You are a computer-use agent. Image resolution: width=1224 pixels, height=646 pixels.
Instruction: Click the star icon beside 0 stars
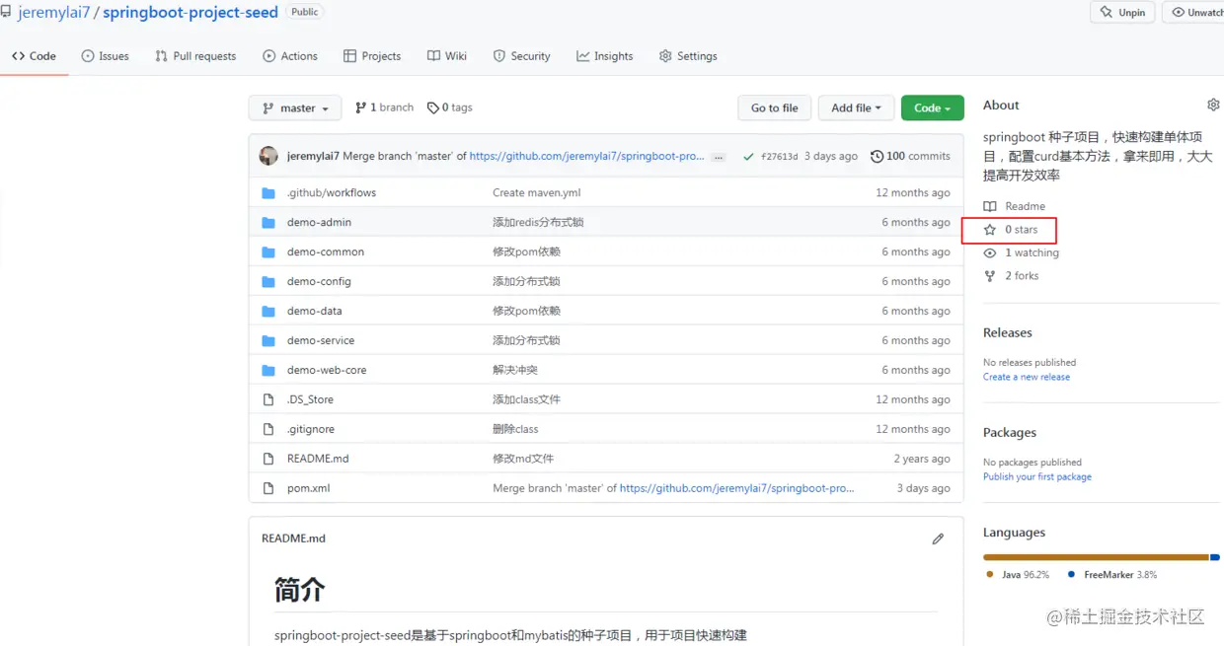pyautogui.click(x=990, y=230)
